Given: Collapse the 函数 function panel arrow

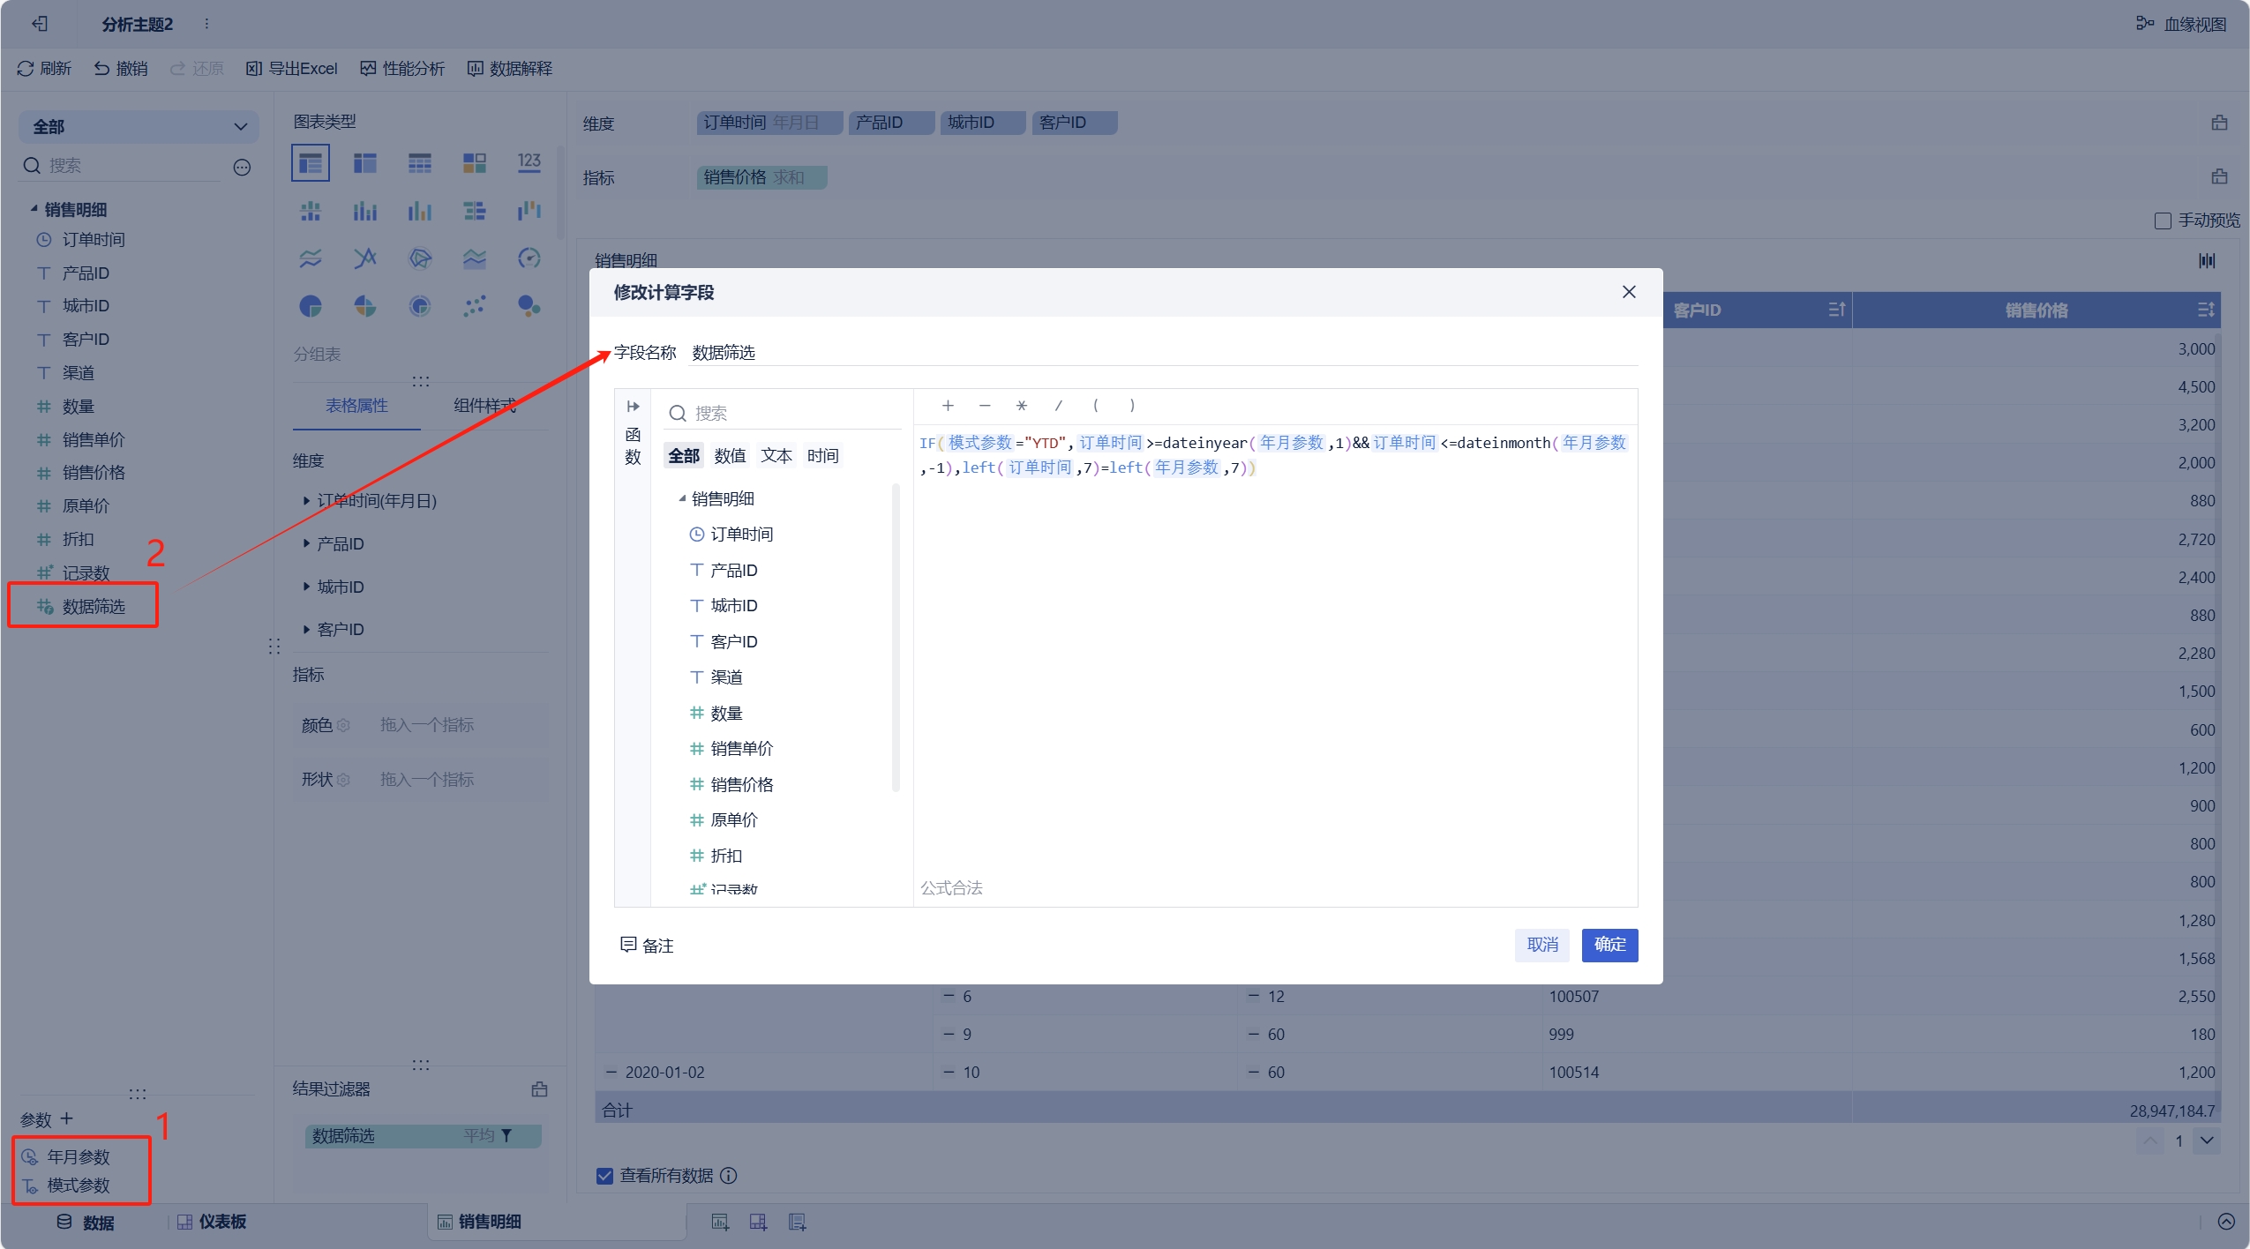Looking at the screenshot, I should tap(633, 407).
